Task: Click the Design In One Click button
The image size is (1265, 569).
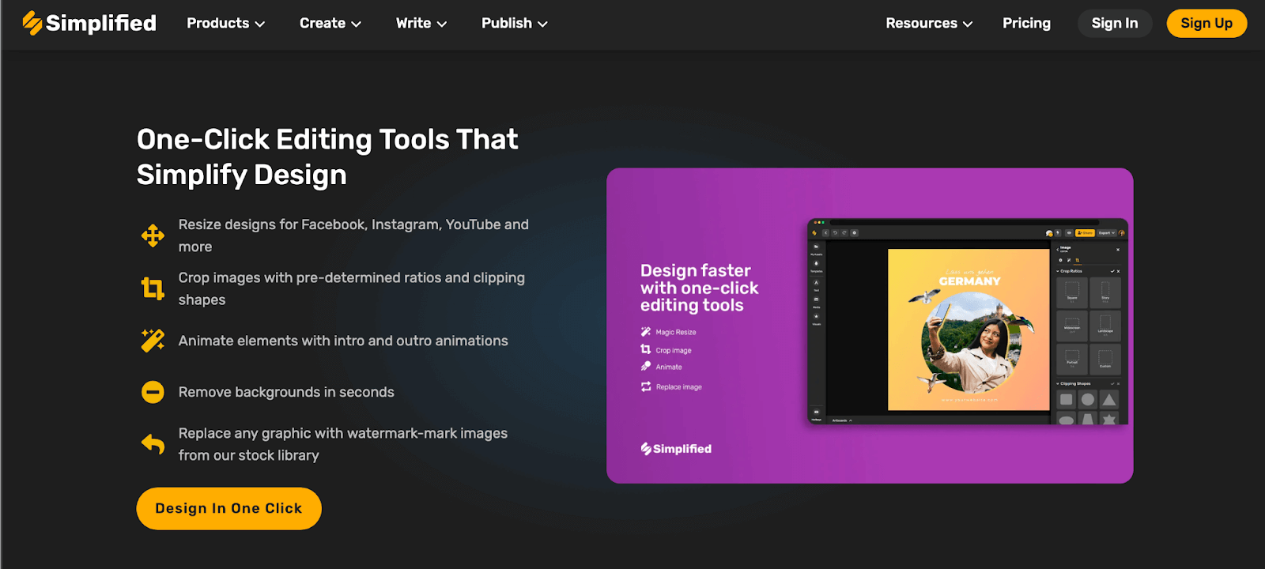Action: pyautogui.click(x=228, y=508)
